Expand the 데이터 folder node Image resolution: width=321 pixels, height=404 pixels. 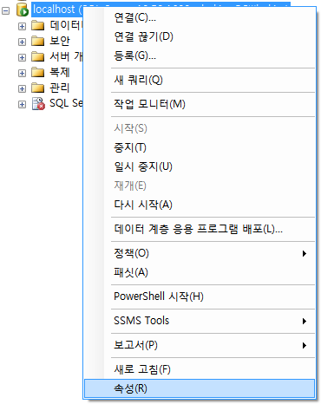(x=22, y=27)
